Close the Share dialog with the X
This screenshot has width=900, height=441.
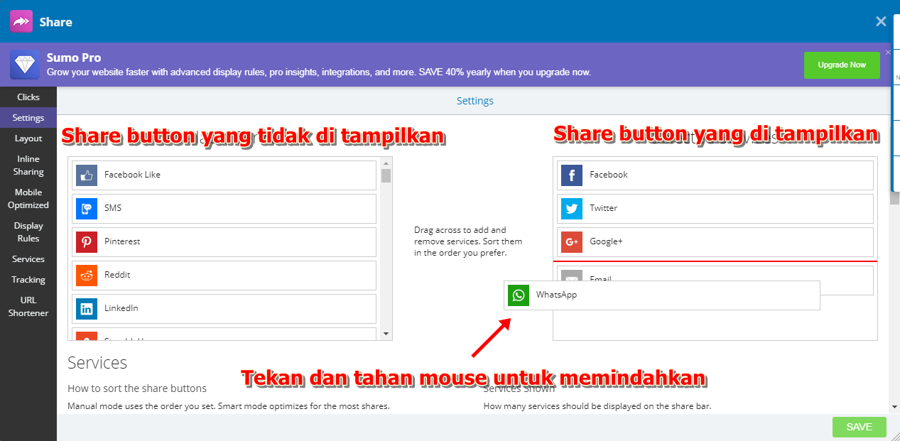click(x=881, y=21)
